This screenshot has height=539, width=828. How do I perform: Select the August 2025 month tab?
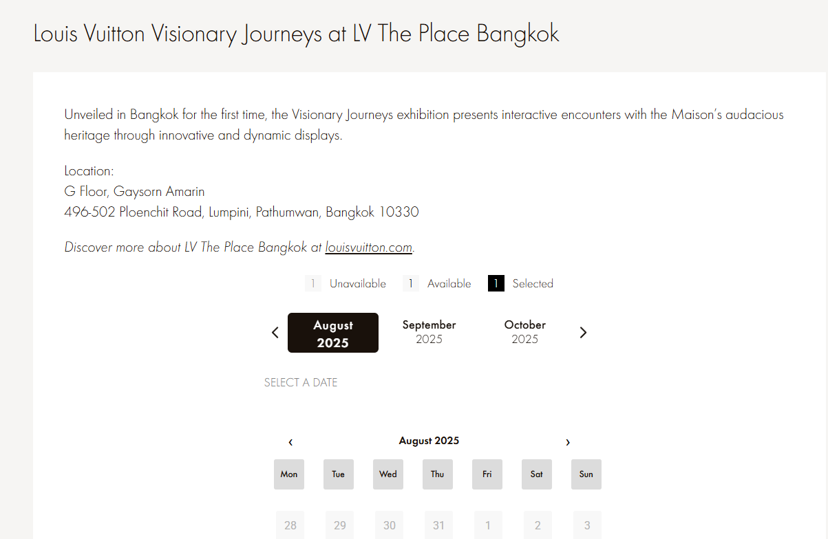pos(333,333)
